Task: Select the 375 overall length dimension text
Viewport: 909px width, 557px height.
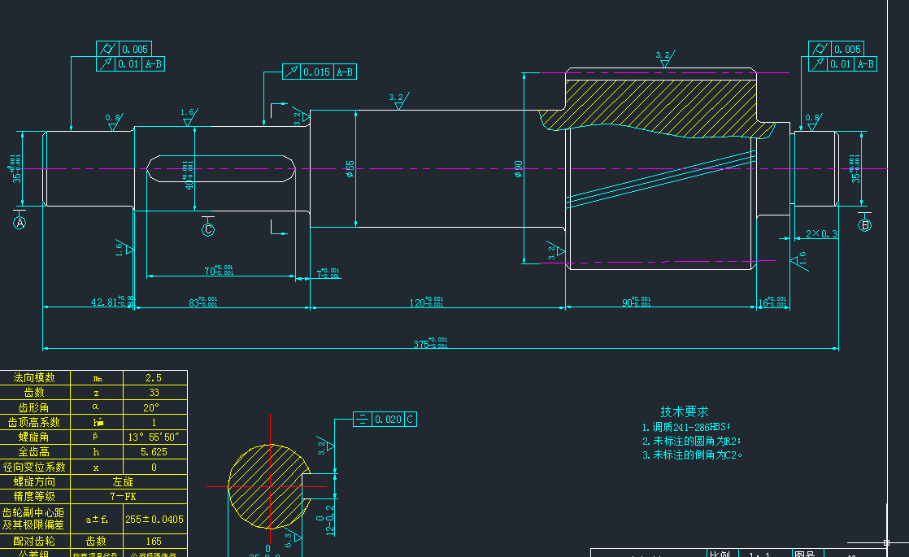Action: [x=430, y=343]
